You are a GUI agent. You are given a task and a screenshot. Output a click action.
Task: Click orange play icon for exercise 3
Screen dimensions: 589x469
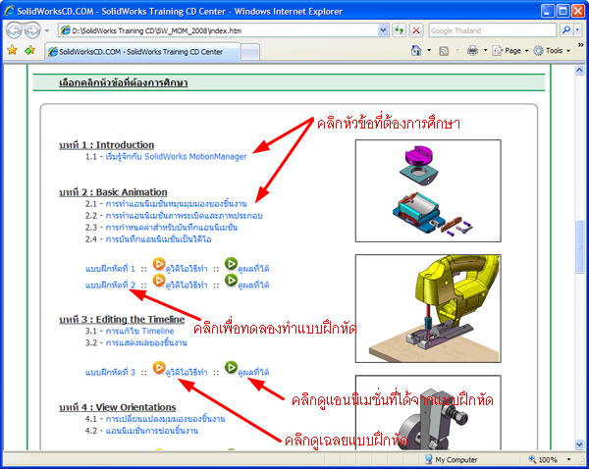(x=159, y=368)
